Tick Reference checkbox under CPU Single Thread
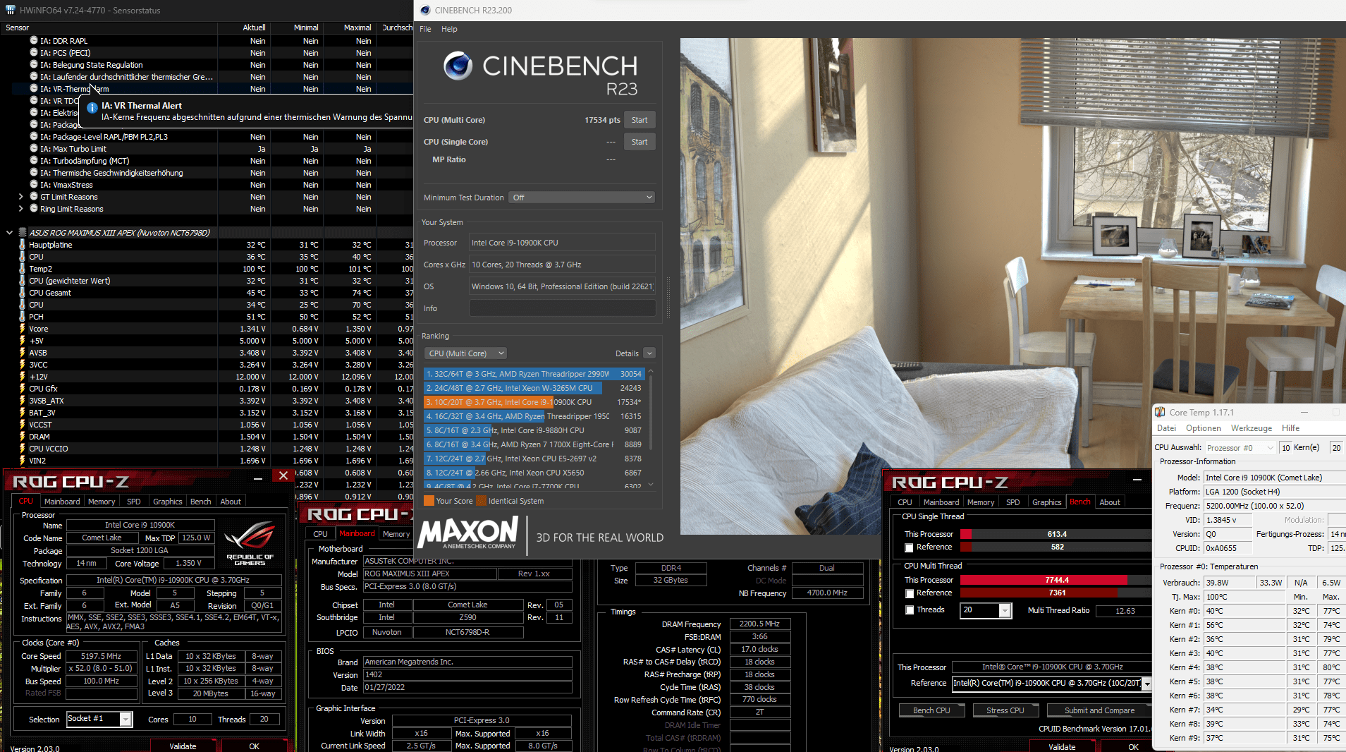1346x752 pixels. (x=909, y=547)
